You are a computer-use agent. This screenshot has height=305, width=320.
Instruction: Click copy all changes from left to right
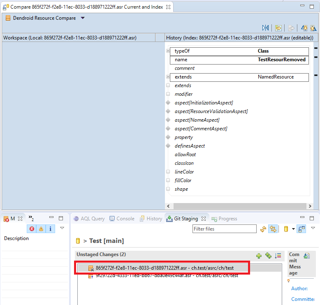click(x=278, y=28)
